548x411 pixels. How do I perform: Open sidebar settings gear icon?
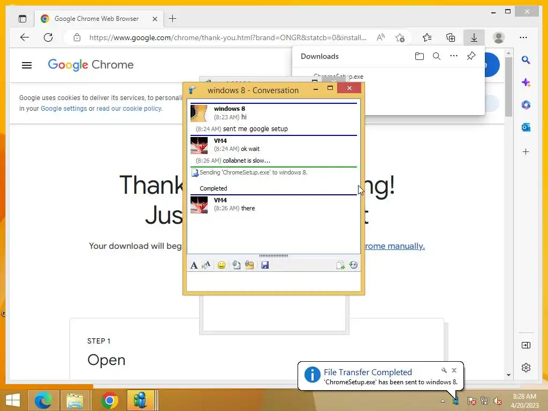(x=526, y=368)
